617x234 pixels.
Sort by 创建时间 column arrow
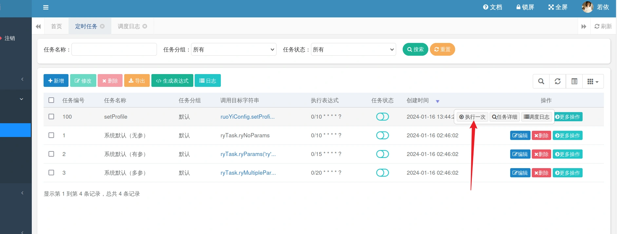tap(437, 101)
